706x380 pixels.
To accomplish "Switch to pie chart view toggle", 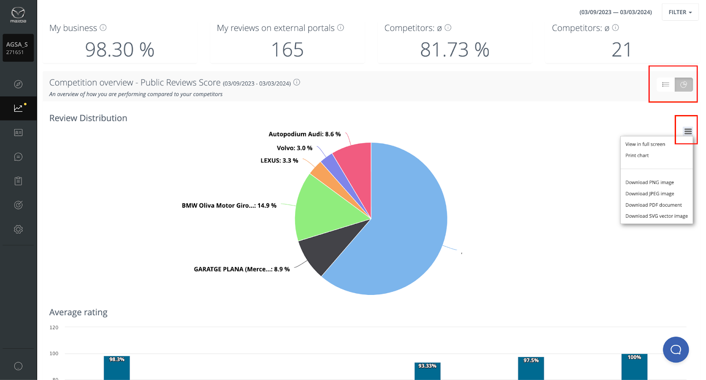I will tap(683, 84).
